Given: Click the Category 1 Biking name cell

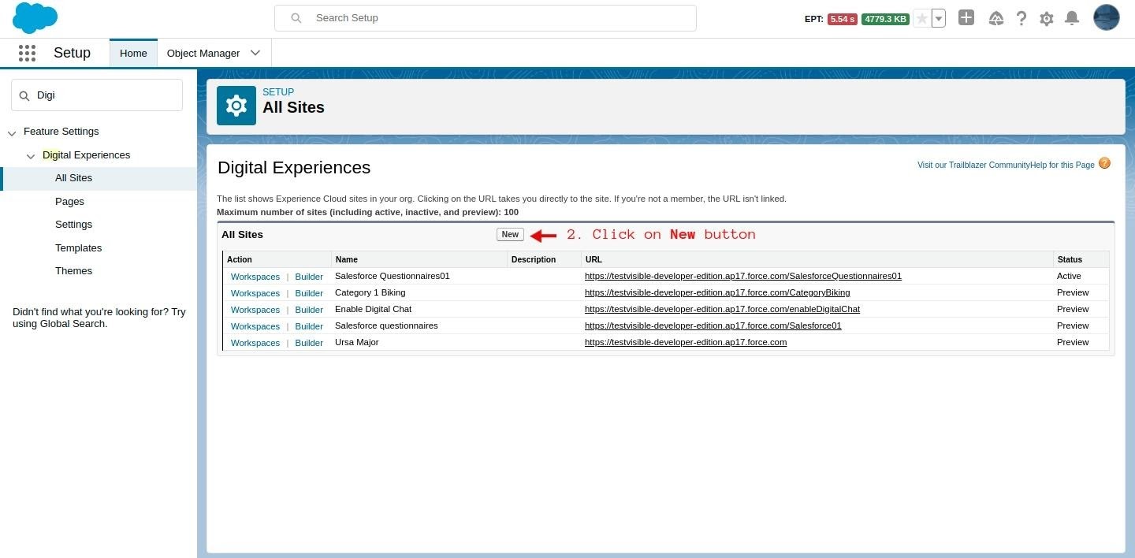Looking at the screenshot, I should coord(370,292).
